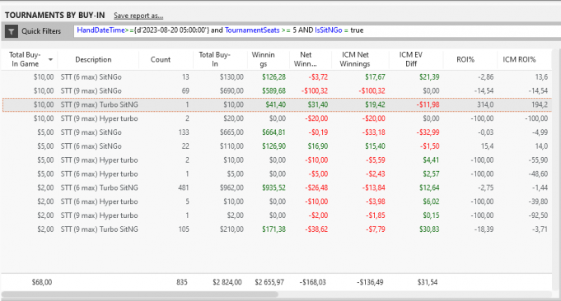Sort by ICM Net Winnings column header
Screen dimensions: 561x301
point(355,59)
